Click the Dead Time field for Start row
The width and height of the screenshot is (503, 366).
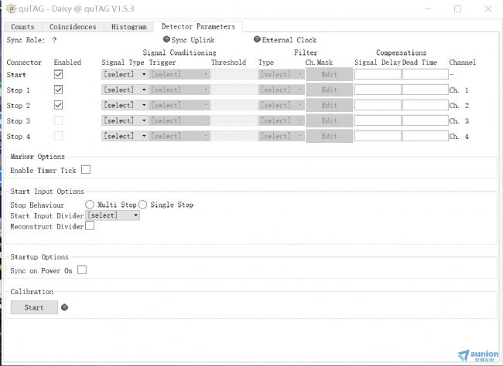coord(425,74)
